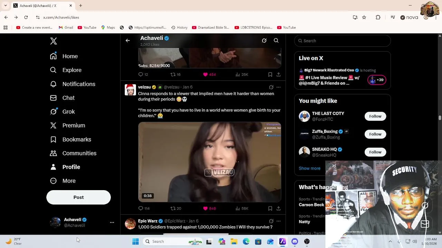The image size is (442, 248).
Task: Share veizau's post
Action: (x=278, y=208)
